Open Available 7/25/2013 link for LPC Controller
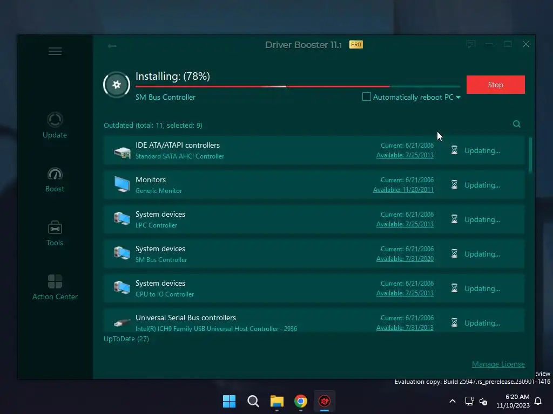Screen dimensions: 553x414 tap(405, 224)
